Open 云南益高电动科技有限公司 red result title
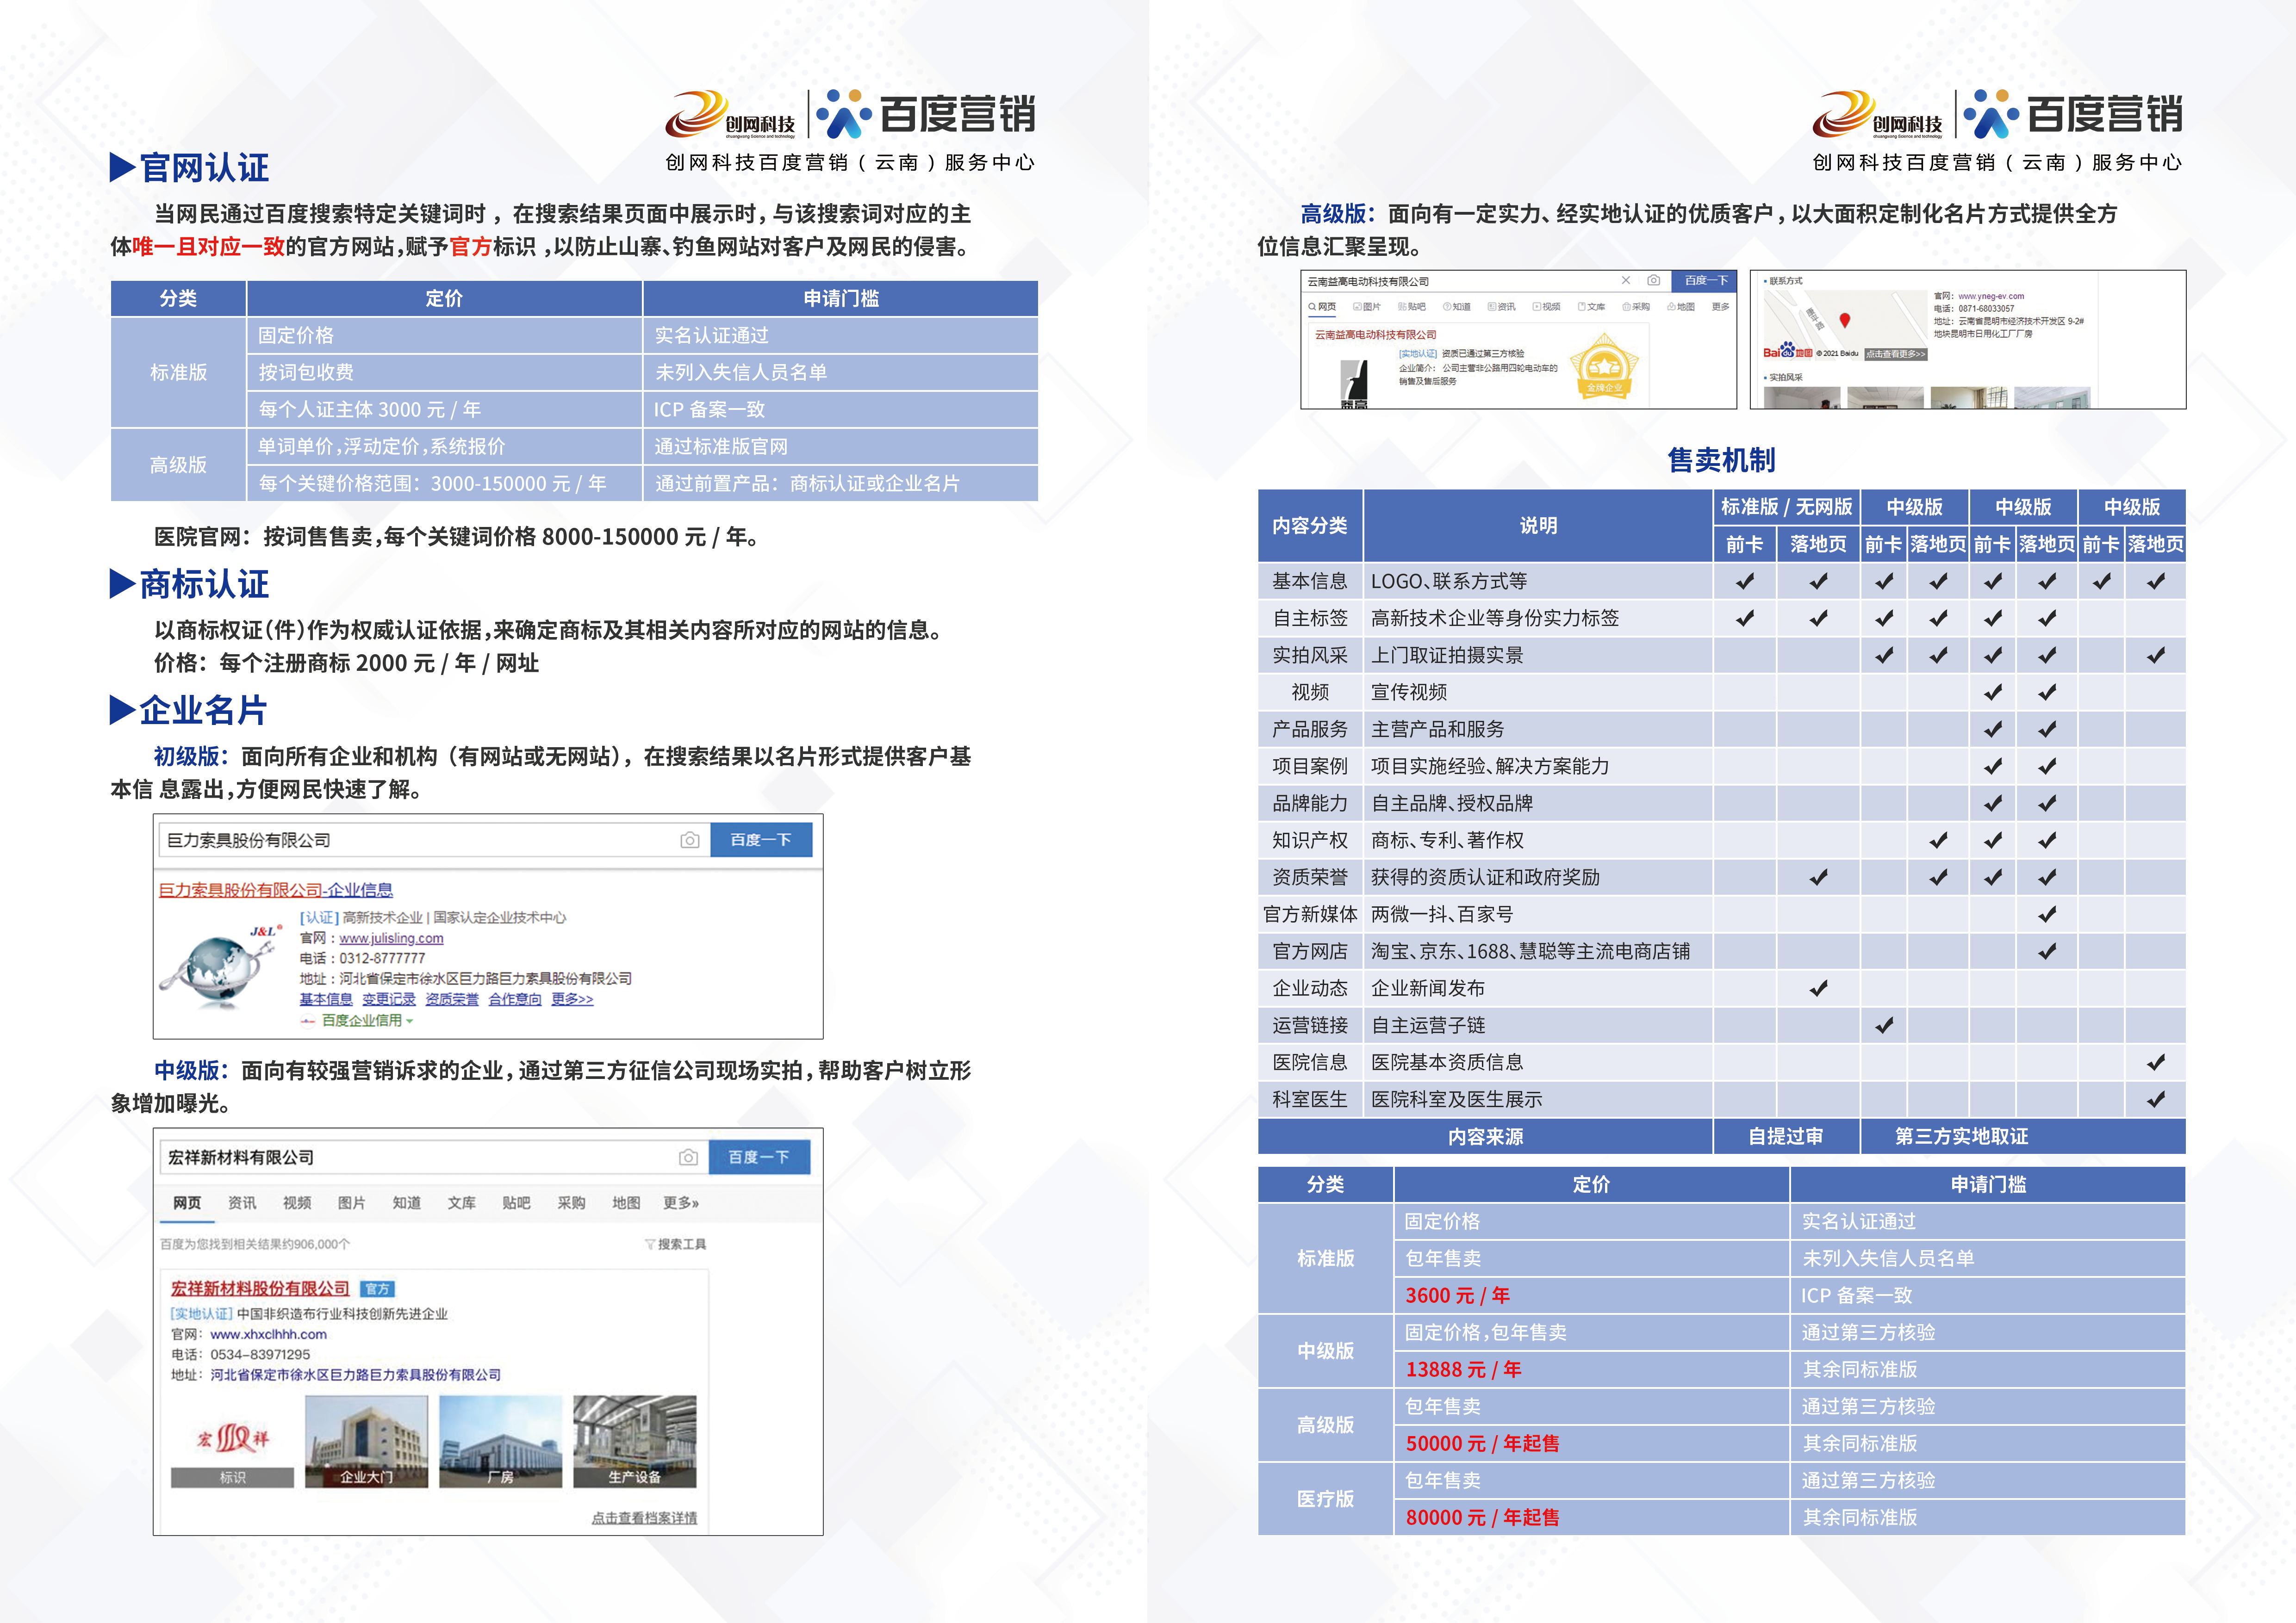Image resolution: width=2296 pixels, height=1623 pixels. 1375,335
